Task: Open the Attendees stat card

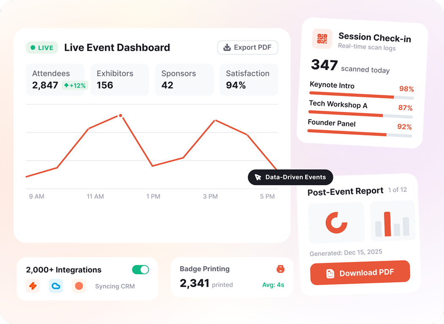Action: pos(55,80)
